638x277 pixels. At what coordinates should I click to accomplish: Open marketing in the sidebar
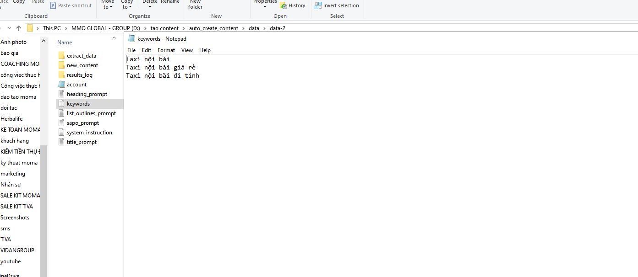tap(13, 174)
